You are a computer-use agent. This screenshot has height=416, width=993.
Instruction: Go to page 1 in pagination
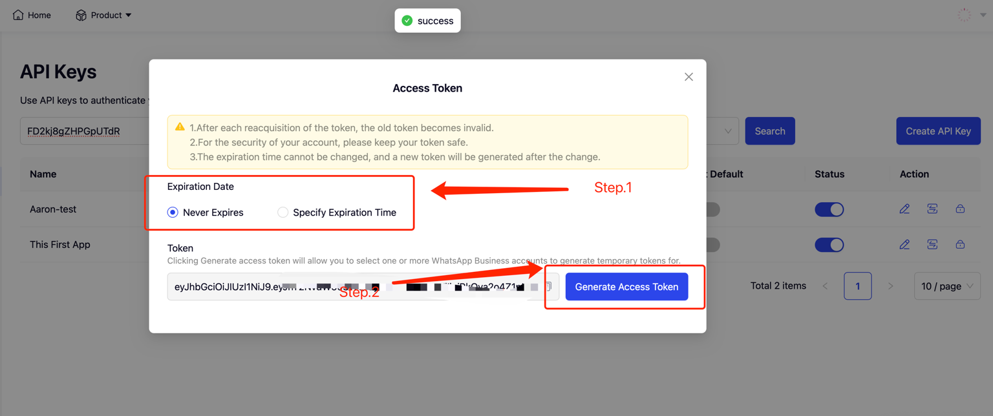tap(857, 286)
